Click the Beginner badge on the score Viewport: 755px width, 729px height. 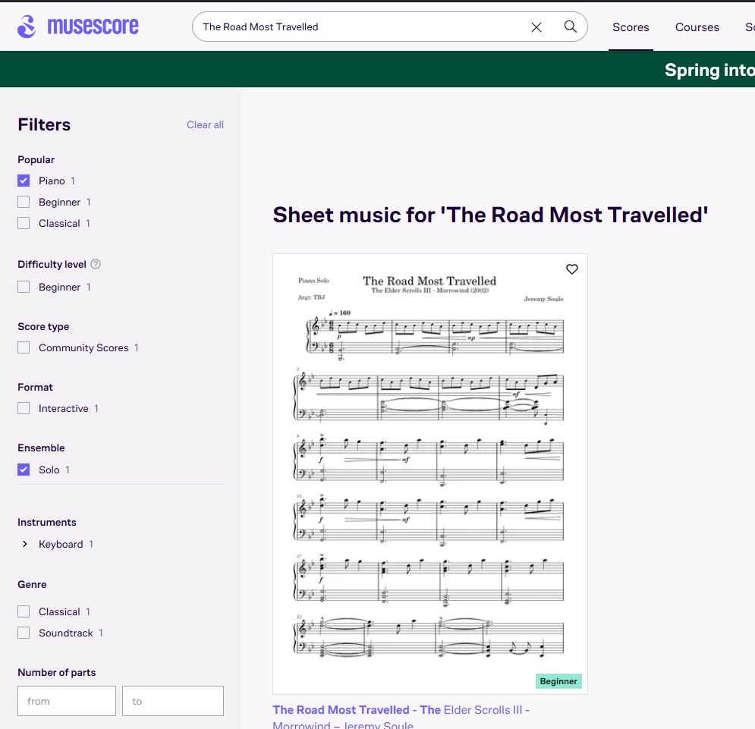point(558,681)
